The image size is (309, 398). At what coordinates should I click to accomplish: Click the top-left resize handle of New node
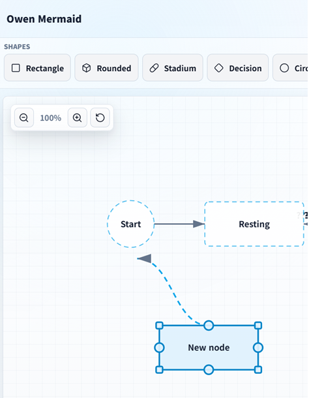click(x=159, y=326)
